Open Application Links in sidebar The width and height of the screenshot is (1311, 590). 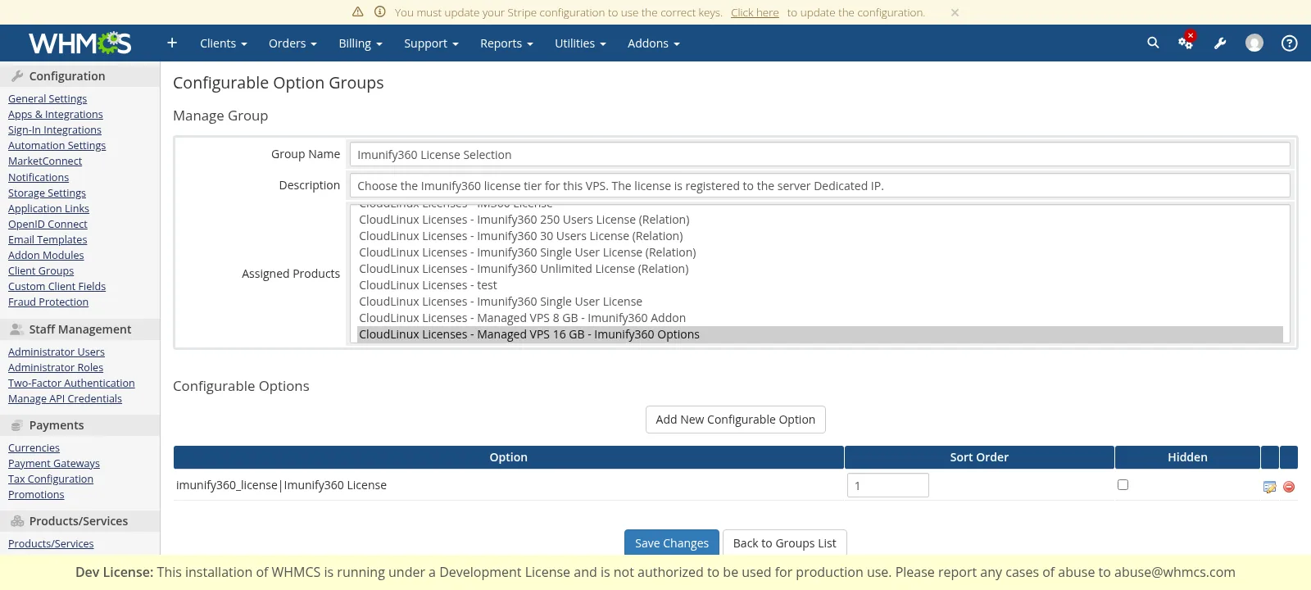[48, 208]
